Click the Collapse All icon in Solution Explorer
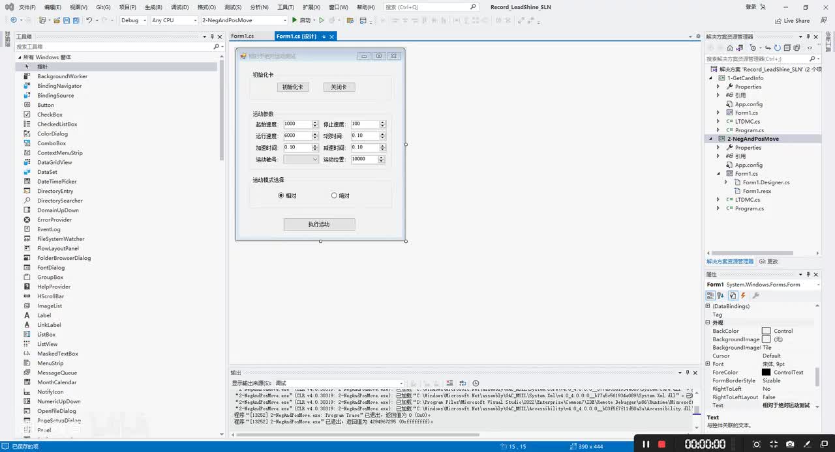 (x=787, y=48)
